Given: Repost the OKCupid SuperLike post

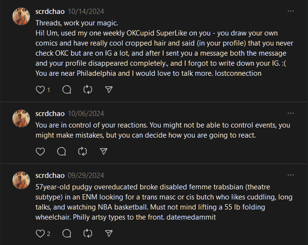Looking at the screenshot, I should (88, 90).
